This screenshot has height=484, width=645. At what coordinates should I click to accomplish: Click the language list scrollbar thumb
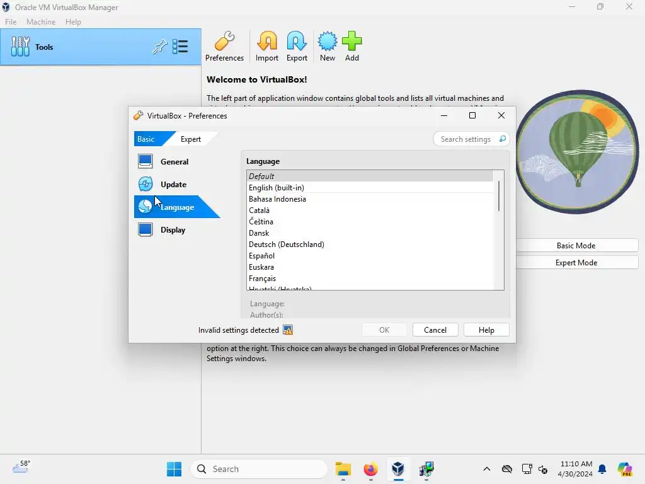[499, 196]
